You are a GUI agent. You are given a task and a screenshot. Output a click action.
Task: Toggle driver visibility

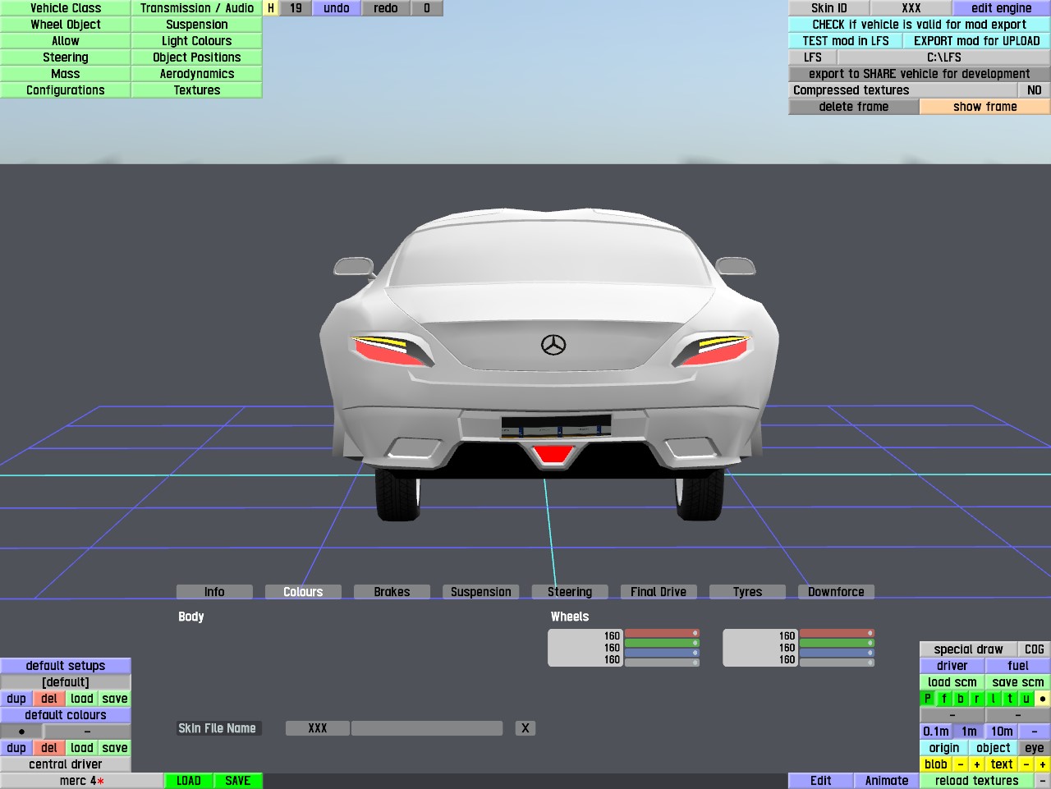point(952,666)
